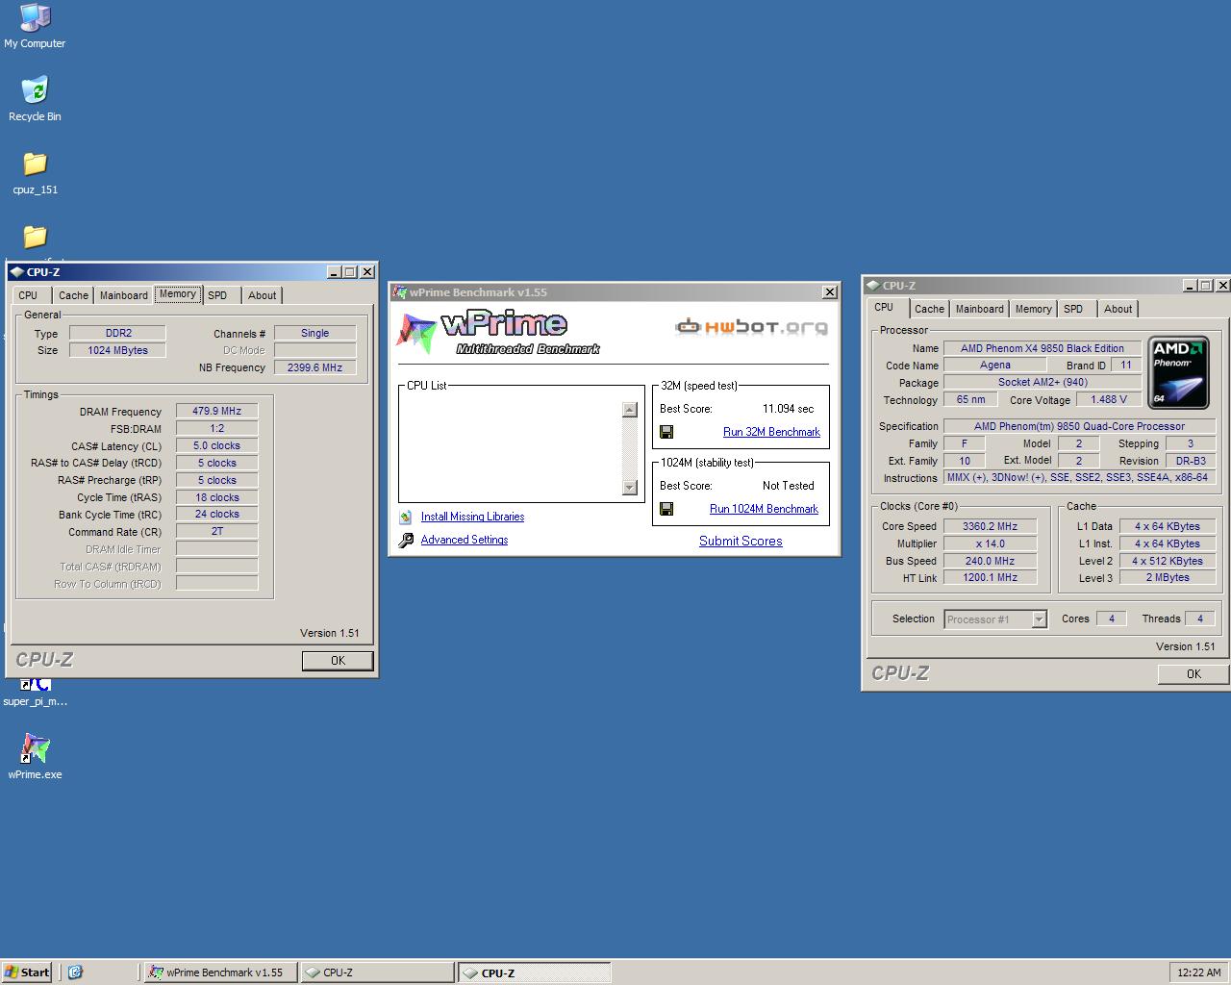Click save icon beside Run 32M Benchmark

click(666, 432)
